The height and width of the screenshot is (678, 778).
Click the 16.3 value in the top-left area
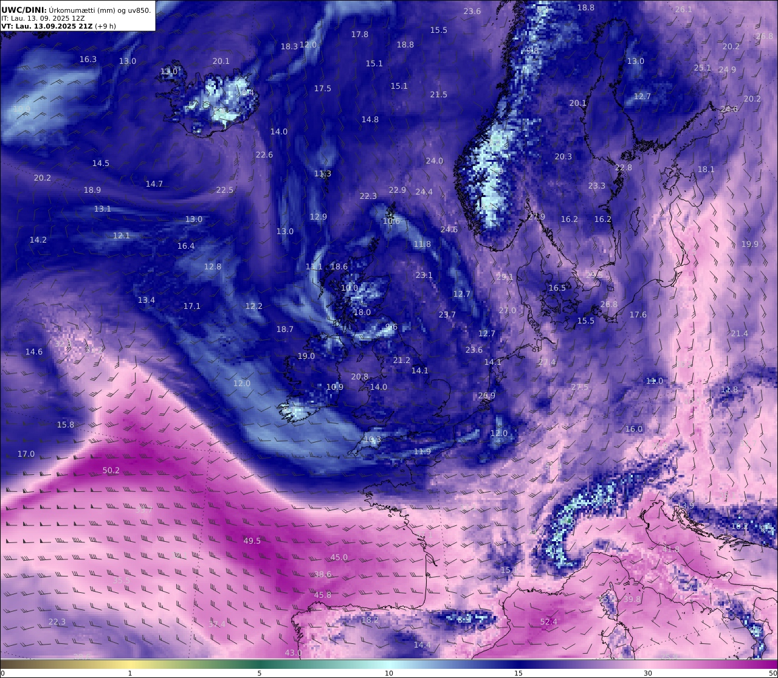(x=88, y=59)
